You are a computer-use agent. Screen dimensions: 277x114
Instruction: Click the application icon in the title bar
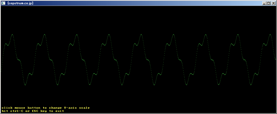click(3, 3)
